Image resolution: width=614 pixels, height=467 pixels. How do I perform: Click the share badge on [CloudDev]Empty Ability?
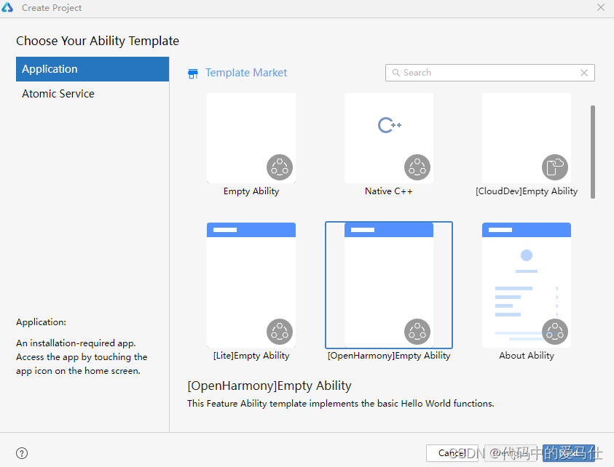pos(555,167)
